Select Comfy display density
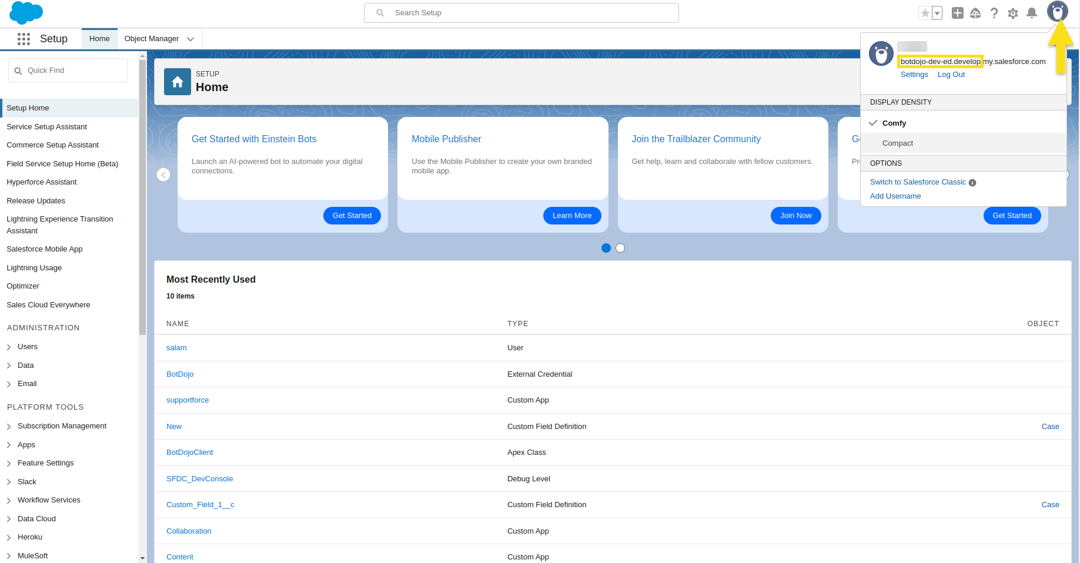The width and height of the screenshot is (1080, 563). click(964, 123)
